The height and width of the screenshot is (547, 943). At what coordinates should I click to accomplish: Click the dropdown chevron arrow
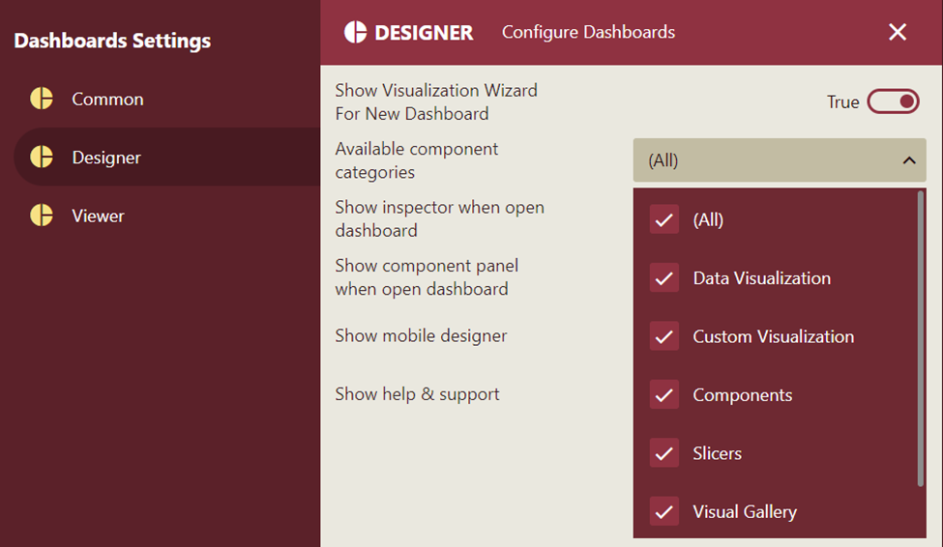coord(908,160)
